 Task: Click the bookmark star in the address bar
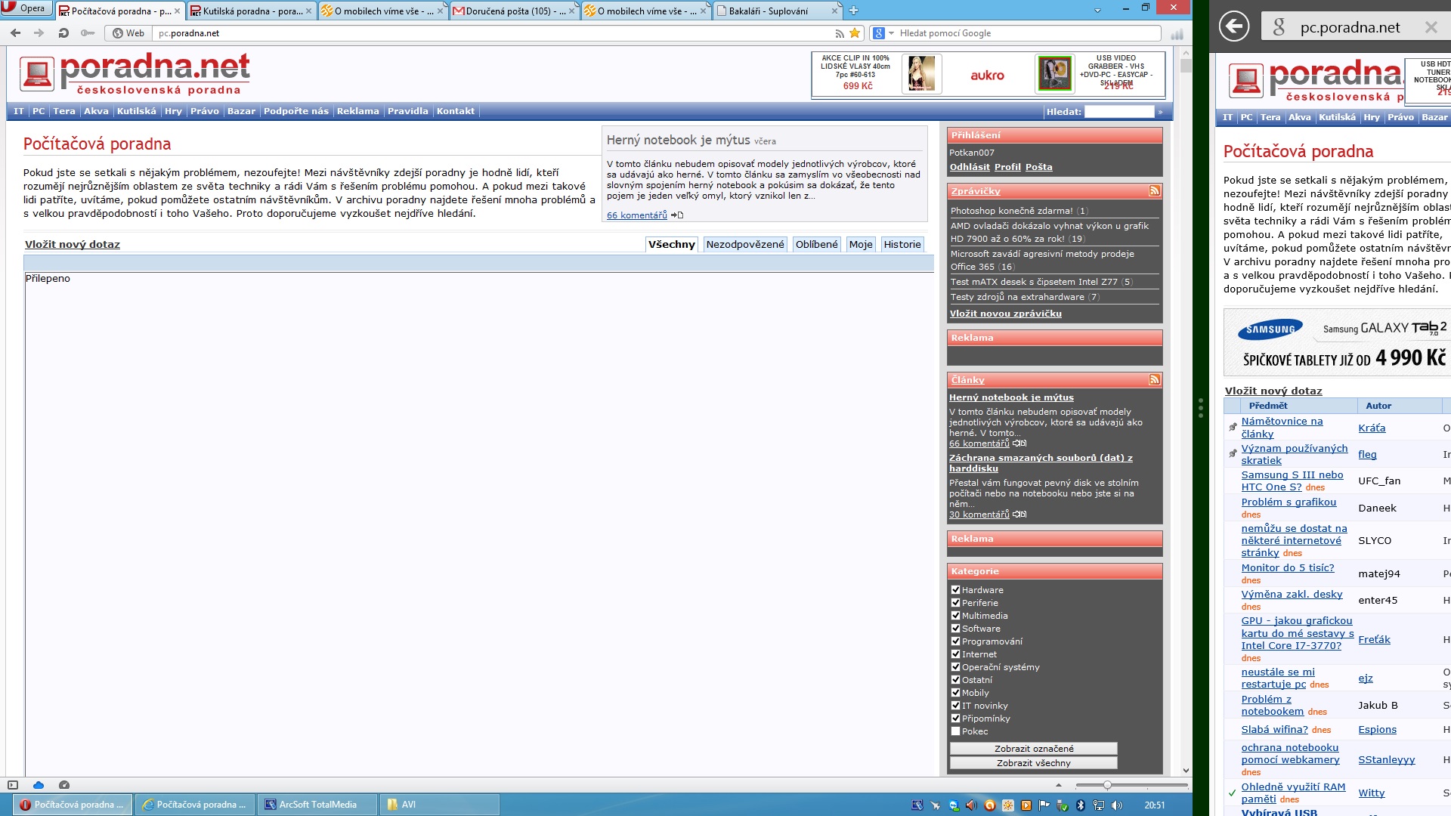click(855, 33)
